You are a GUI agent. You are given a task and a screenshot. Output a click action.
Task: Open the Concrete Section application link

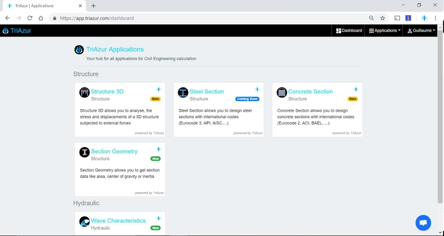coord(310,92)
